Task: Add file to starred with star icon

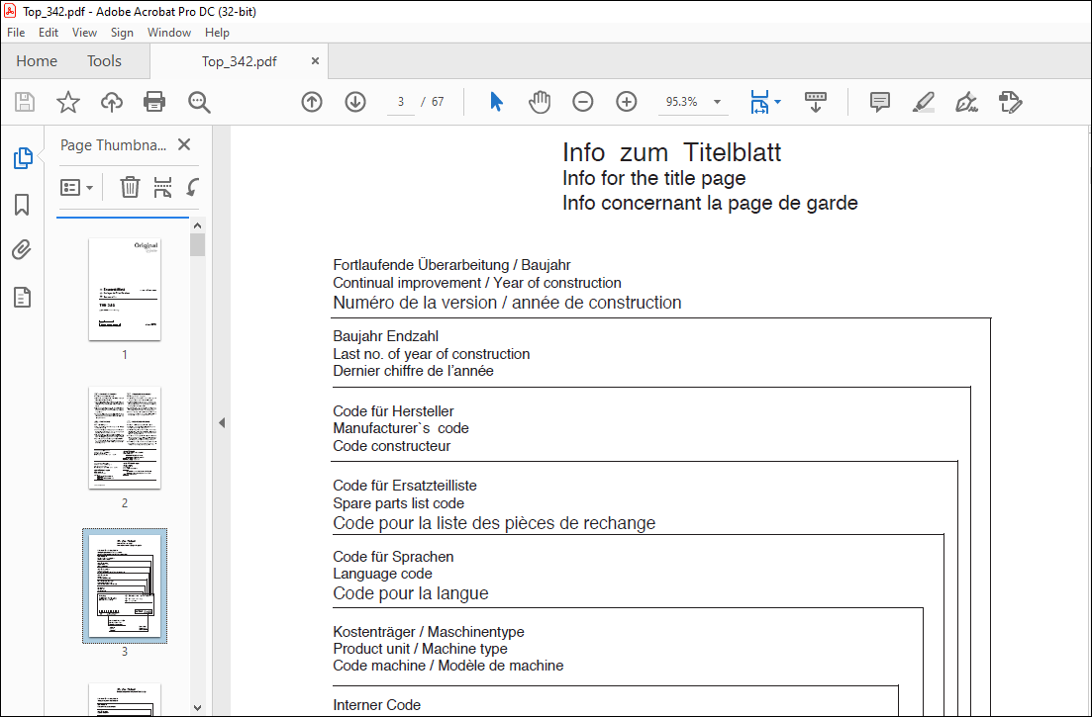Action: (x=68, y=102)
